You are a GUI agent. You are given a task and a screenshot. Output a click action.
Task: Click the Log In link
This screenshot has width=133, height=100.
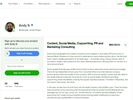pos(120,4)
